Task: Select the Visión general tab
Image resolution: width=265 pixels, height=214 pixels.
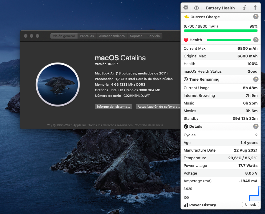Action: click(x=64, y=36)
